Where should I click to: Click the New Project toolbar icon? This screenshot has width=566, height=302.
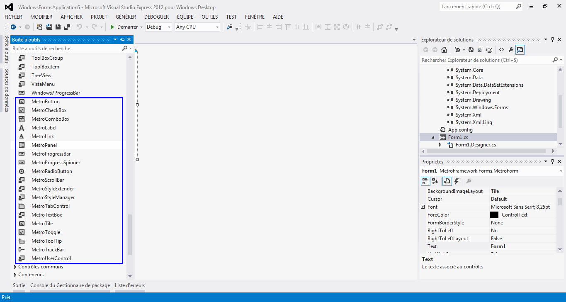[x=40, y=27]
